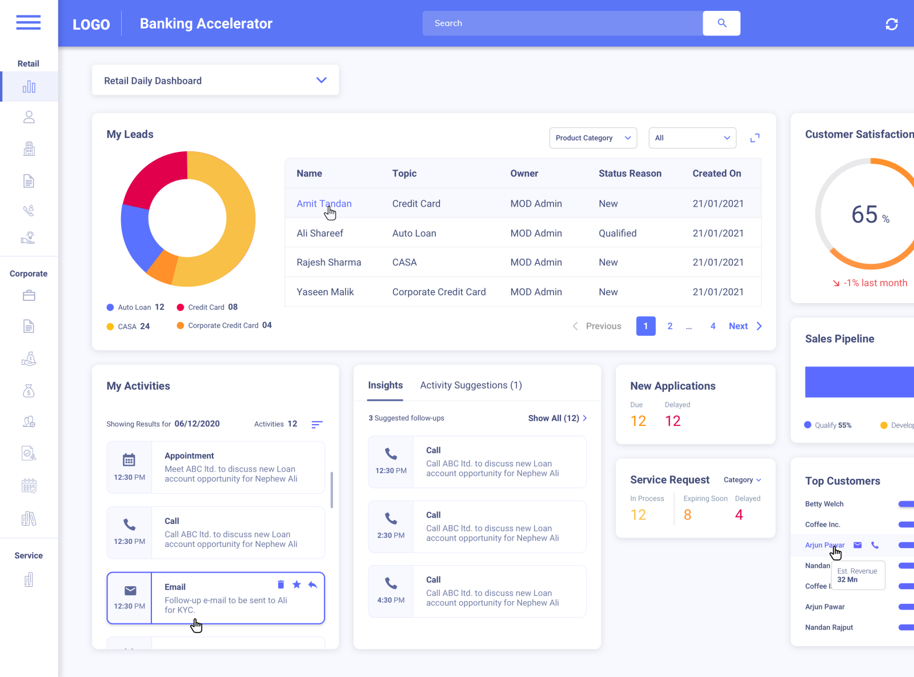Email Arjun Pawar using the envelope icon

coord(857,545)
